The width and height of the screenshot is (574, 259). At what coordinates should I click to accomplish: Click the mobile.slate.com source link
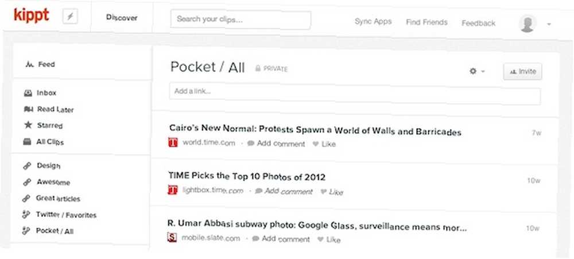[x=211, y=238]
